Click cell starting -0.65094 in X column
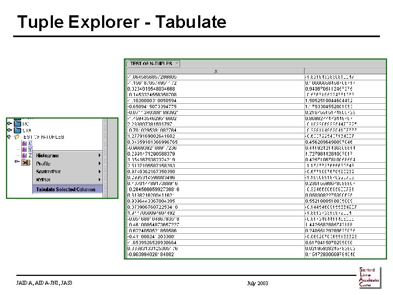This screenshot has height=295, width=393. click(x=216, y=107)
